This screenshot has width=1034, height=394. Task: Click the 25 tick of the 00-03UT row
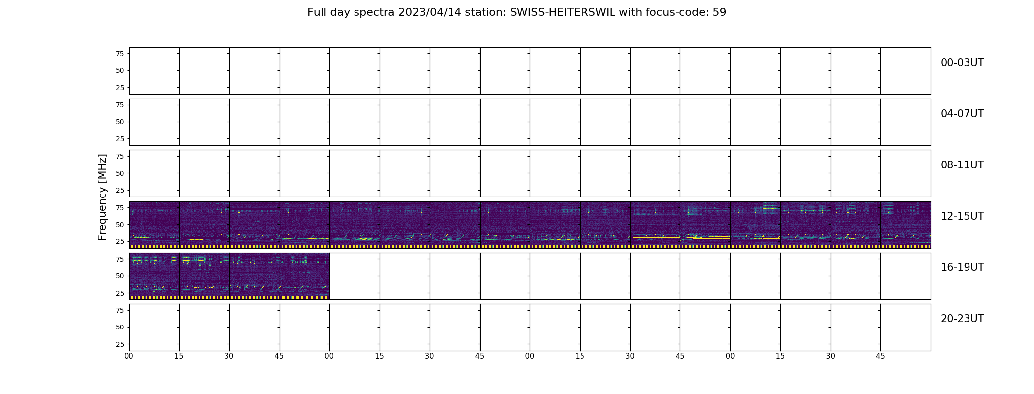tap(120, 88)
